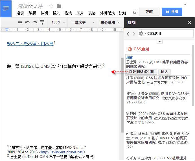
Task: Star the untitled document
Action: pyautogui.click(x=51, y=6)
